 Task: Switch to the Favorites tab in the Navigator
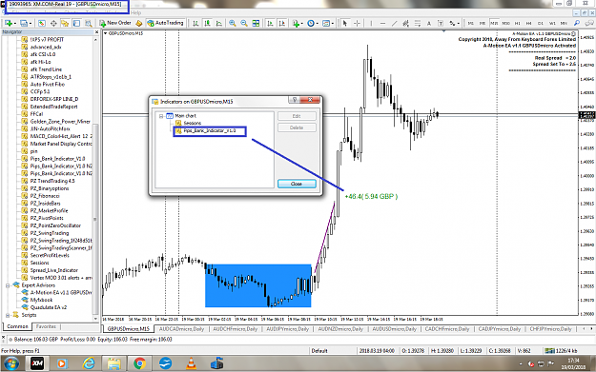coord(46,326)
